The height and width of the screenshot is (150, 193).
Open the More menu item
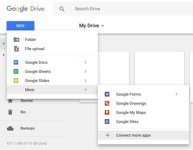pos(52,90)
